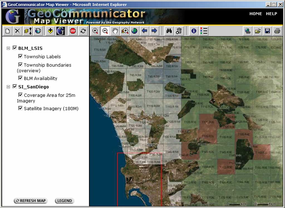
Task: Click the T16S R4E township on map
Action: (244, 182)
